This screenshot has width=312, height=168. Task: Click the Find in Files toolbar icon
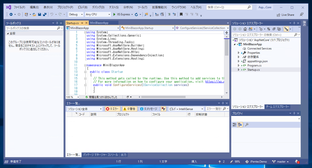pyautogui.click(x=146, y=14)
